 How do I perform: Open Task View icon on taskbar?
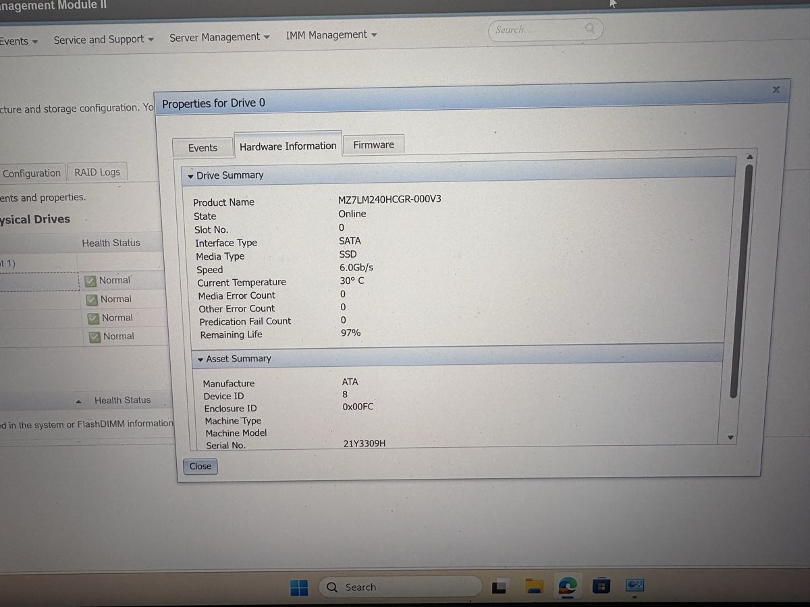coord(499,587)
